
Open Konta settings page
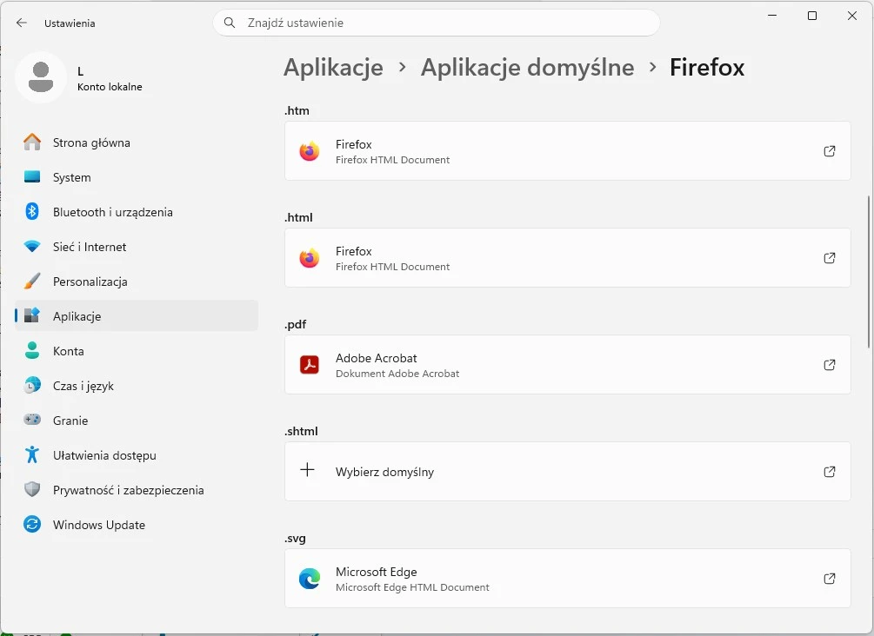tap(137, 351)
